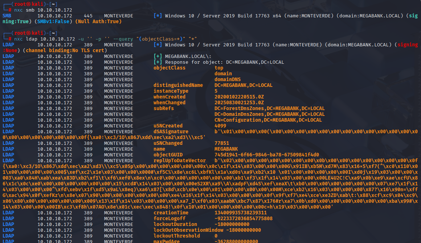Click the 'domain' objectClass value

(223, 74)
